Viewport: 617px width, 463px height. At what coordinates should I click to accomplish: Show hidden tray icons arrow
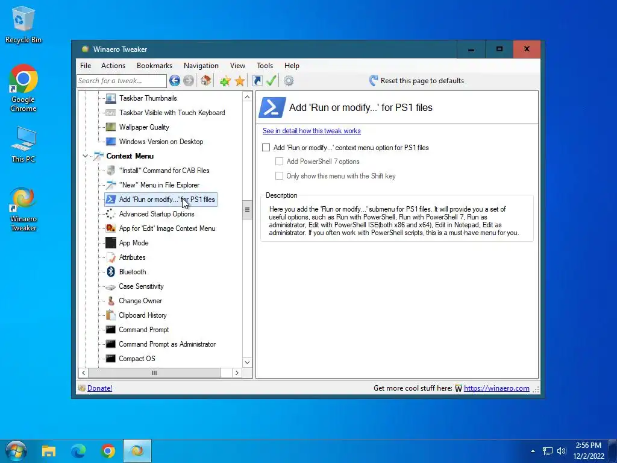[533, 451]
